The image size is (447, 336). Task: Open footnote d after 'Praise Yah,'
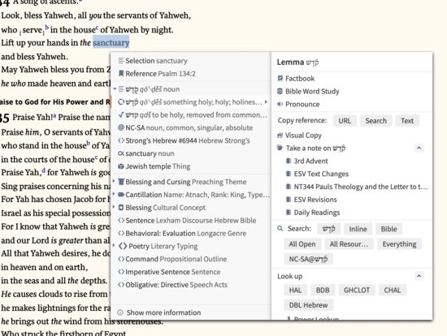pos(44,170)
